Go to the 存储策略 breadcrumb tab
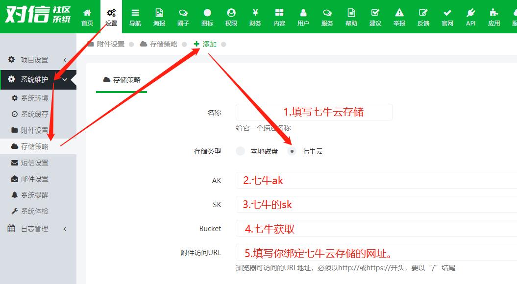The image size is (517, 284). [x=159, y=44]
